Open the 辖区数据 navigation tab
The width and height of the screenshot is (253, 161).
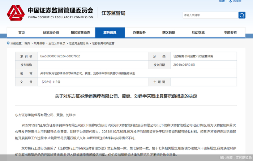[x=169, y=32]
